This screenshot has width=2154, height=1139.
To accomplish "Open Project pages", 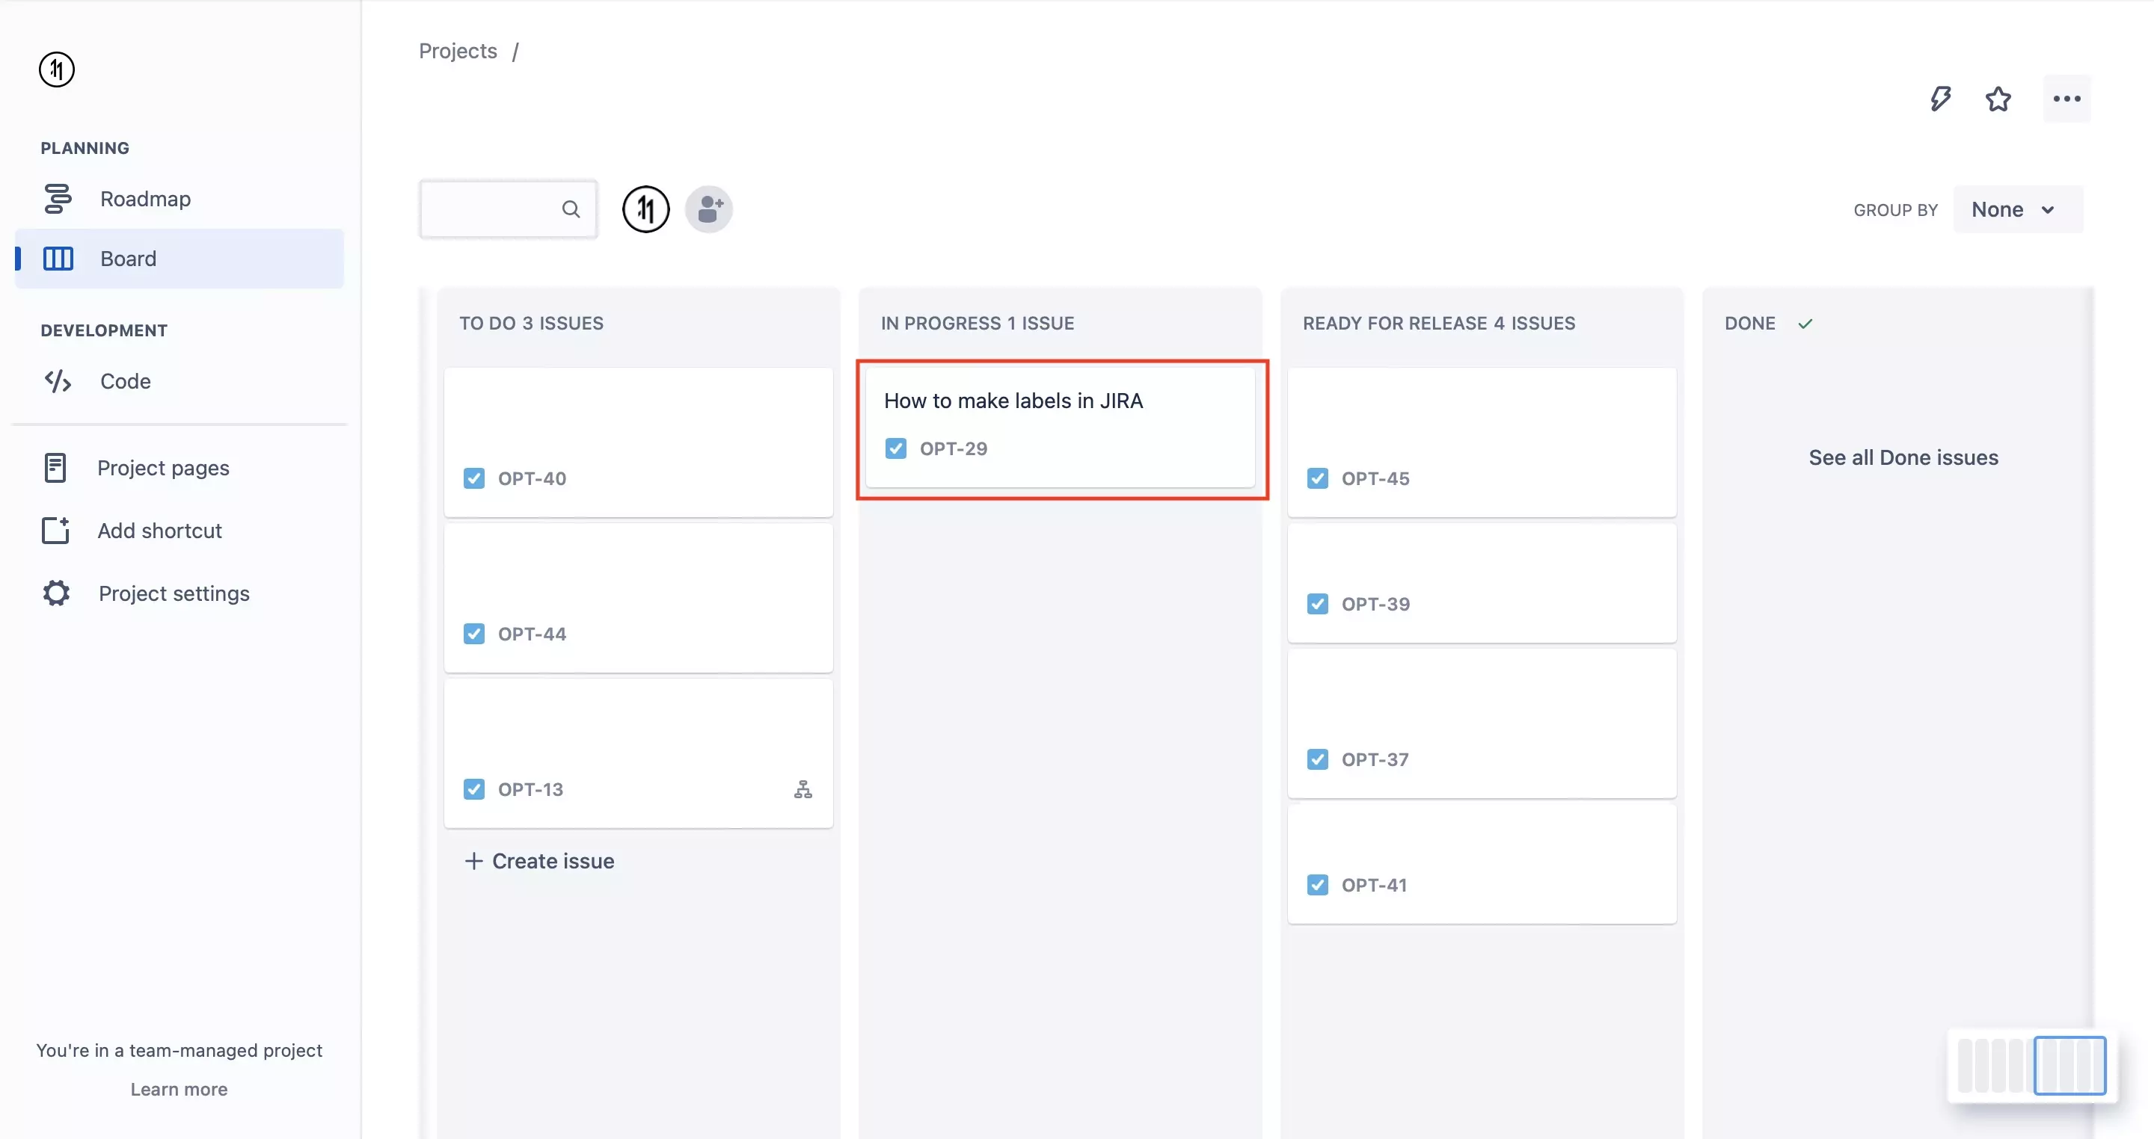I will click(x=163, y=468).
